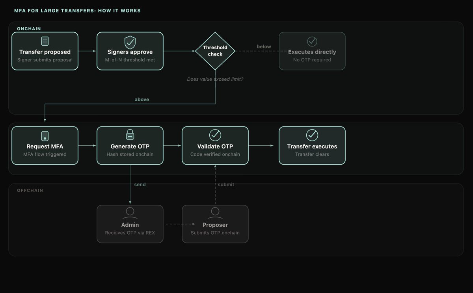
Task: Click the 'Validate OTP' title text
Action: [215, 146]
